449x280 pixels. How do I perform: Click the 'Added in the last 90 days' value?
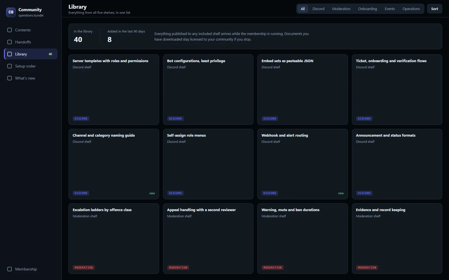tap(109, 39)
